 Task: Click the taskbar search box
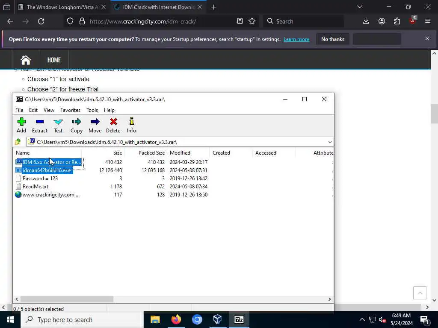82,319
